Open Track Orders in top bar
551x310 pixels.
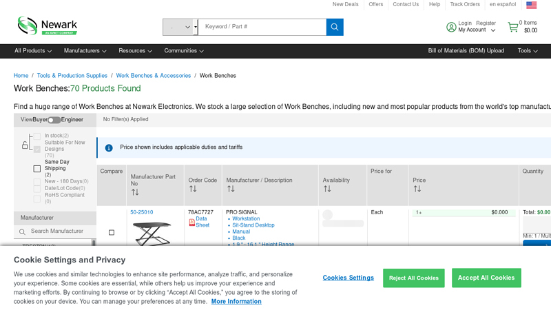coord(464,4)
